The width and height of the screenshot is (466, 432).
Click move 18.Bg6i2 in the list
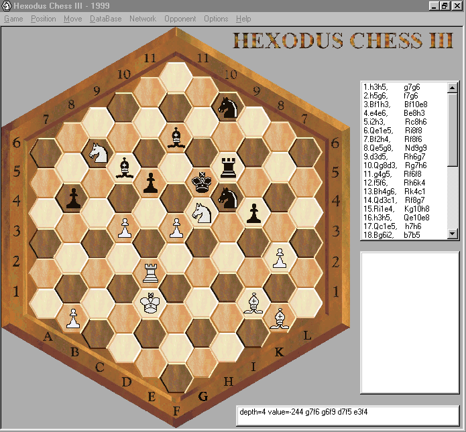pyautogui.click(x=379, y=235)
